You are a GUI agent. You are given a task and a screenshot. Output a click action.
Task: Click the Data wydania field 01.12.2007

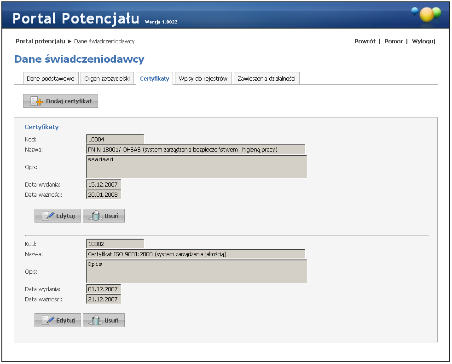tap(104, 289)
